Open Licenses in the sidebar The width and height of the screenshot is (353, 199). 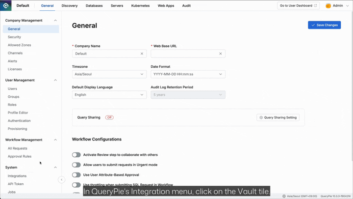click(x=15, y=69)
